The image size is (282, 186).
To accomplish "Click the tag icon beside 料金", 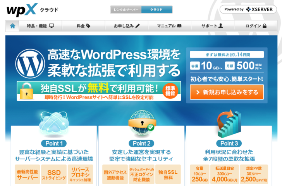I will pos(88,26).
